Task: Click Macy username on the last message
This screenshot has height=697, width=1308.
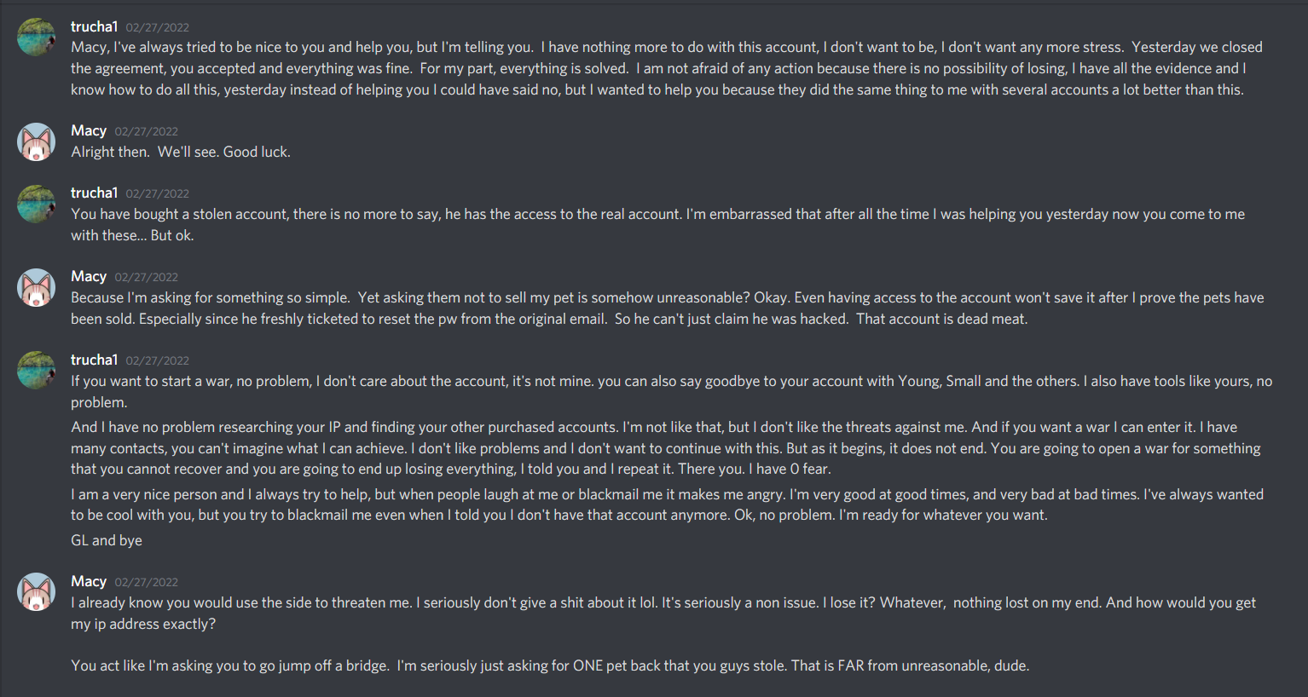Action: (89, 581)
